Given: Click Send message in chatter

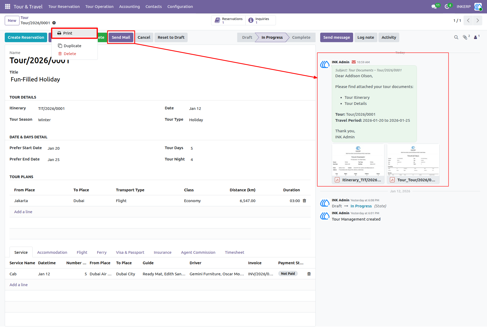Looking at the screenshot, I should pyautogui.click(x=337, y=37).
